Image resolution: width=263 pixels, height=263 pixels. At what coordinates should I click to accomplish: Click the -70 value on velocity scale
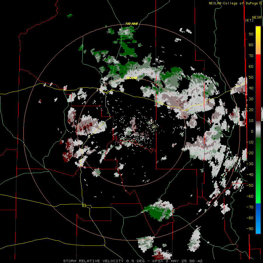tap(250, 207)
